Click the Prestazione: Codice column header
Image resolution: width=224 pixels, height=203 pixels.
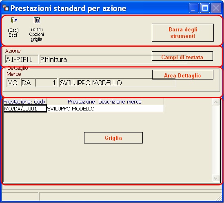pos(24,101)
